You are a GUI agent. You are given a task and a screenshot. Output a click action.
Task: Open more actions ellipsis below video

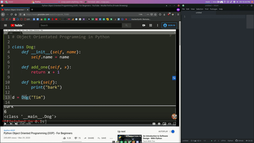(111, 138)
